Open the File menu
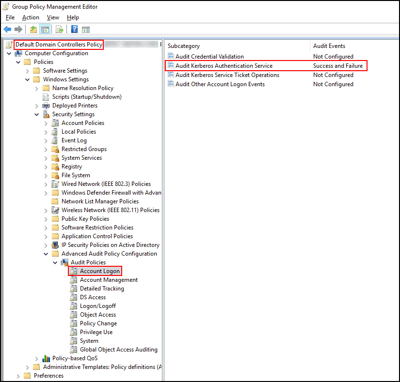The height and width of the screenshot is (382, 400). pyautogui.click(x=10, y=17)
